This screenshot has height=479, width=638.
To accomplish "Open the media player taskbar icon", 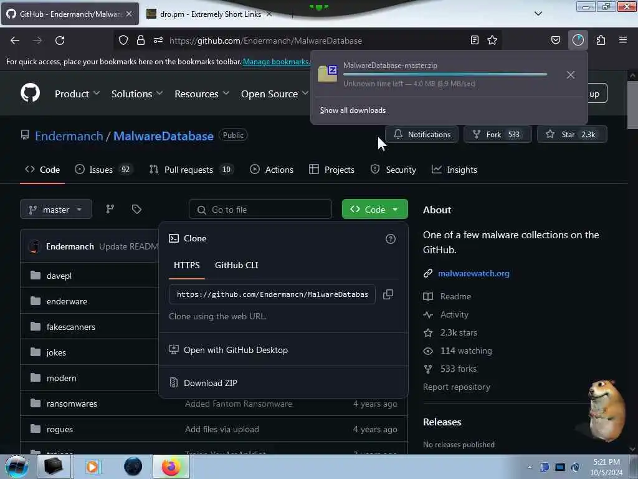I will click(x=92, y=467).
